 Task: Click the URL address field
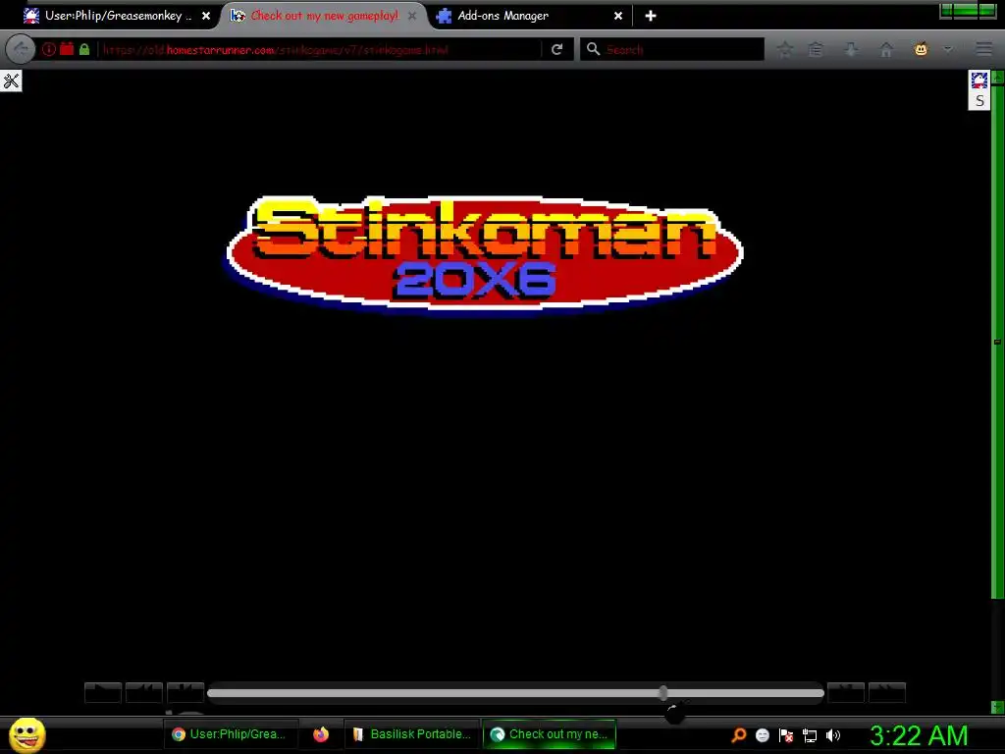point(321,49)
